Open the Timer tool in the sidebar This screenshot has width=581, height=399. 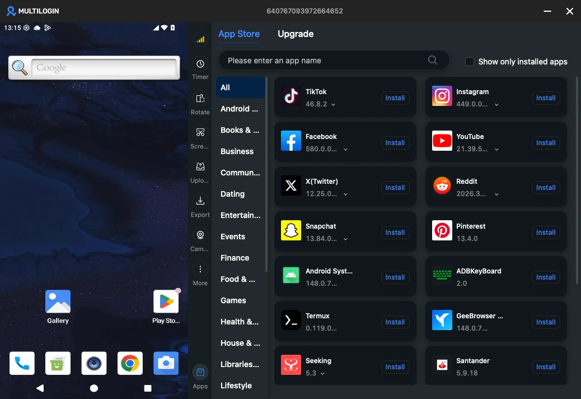pyautogui.click(x=200, y=64)
